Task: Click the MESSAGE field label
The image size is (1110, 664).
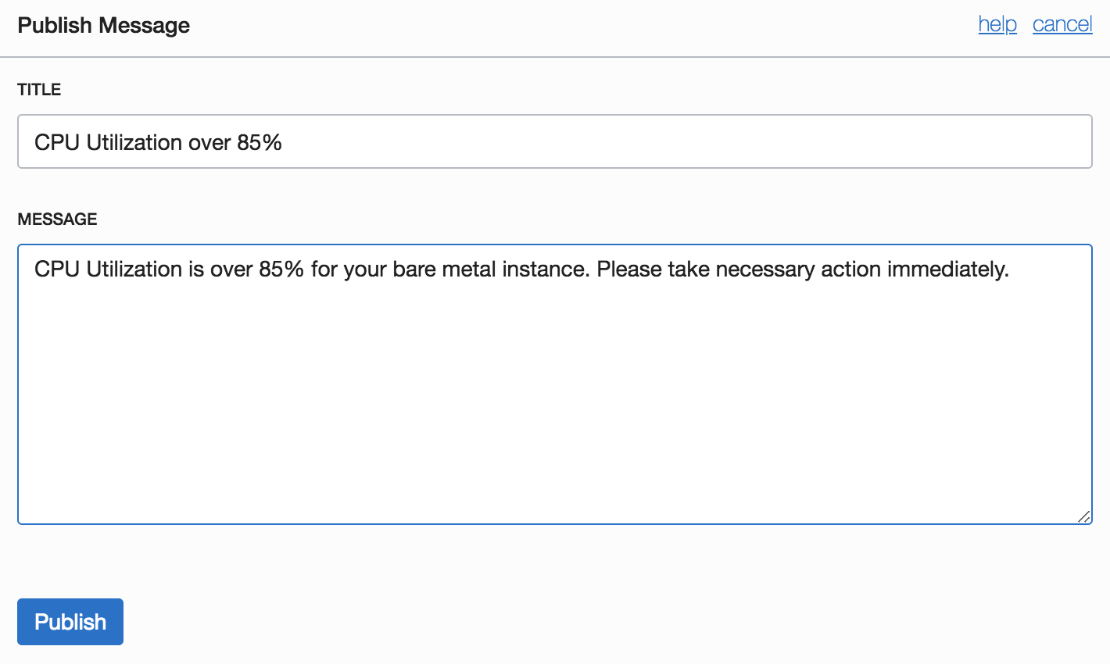Action: (x=57, y=220)
